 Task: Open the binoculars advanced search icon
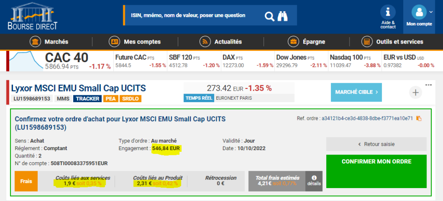click(x=282, y=16)
